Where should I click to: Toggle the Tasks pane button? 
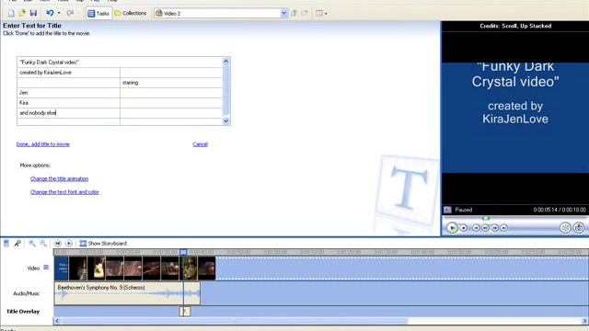(x=98, y=13)
